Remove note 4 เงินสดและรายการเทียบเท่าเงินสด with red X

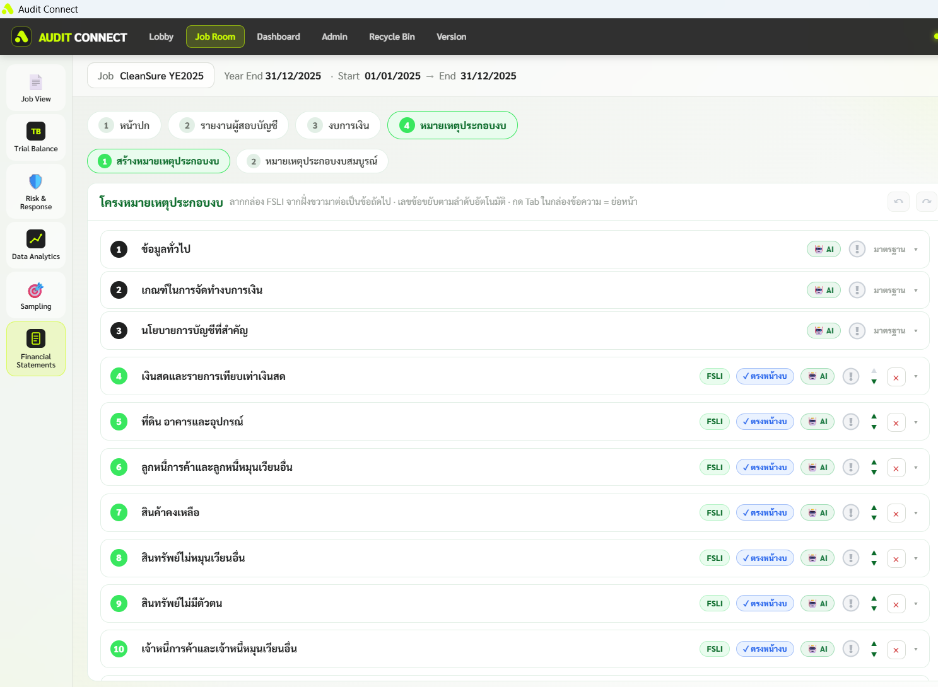[x=896, y=377]
